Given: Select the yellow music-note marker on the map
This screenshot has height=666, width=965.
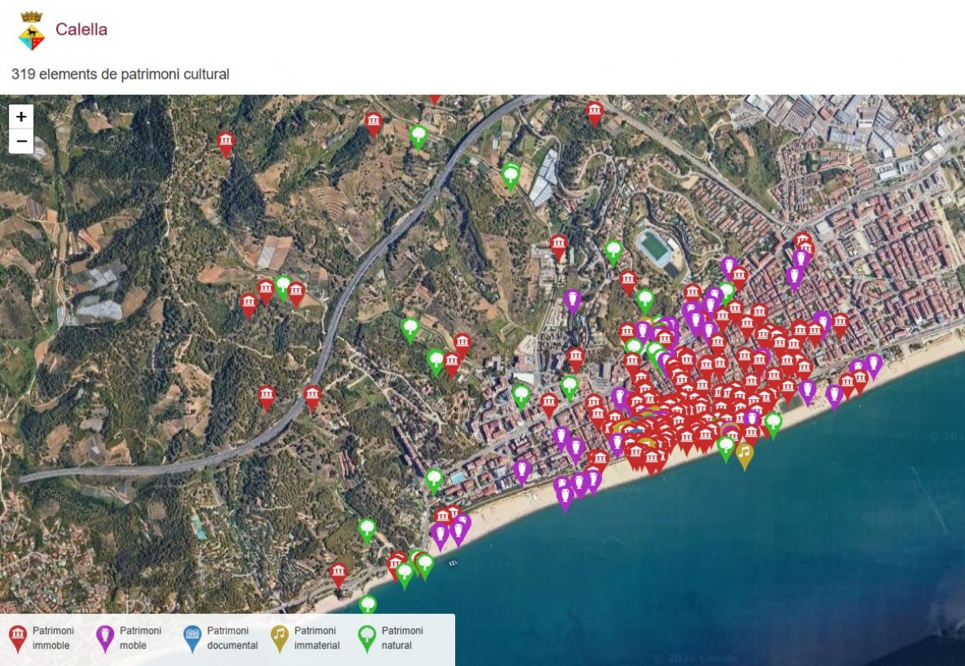Looking at the screenshot, I should (745, 455).
